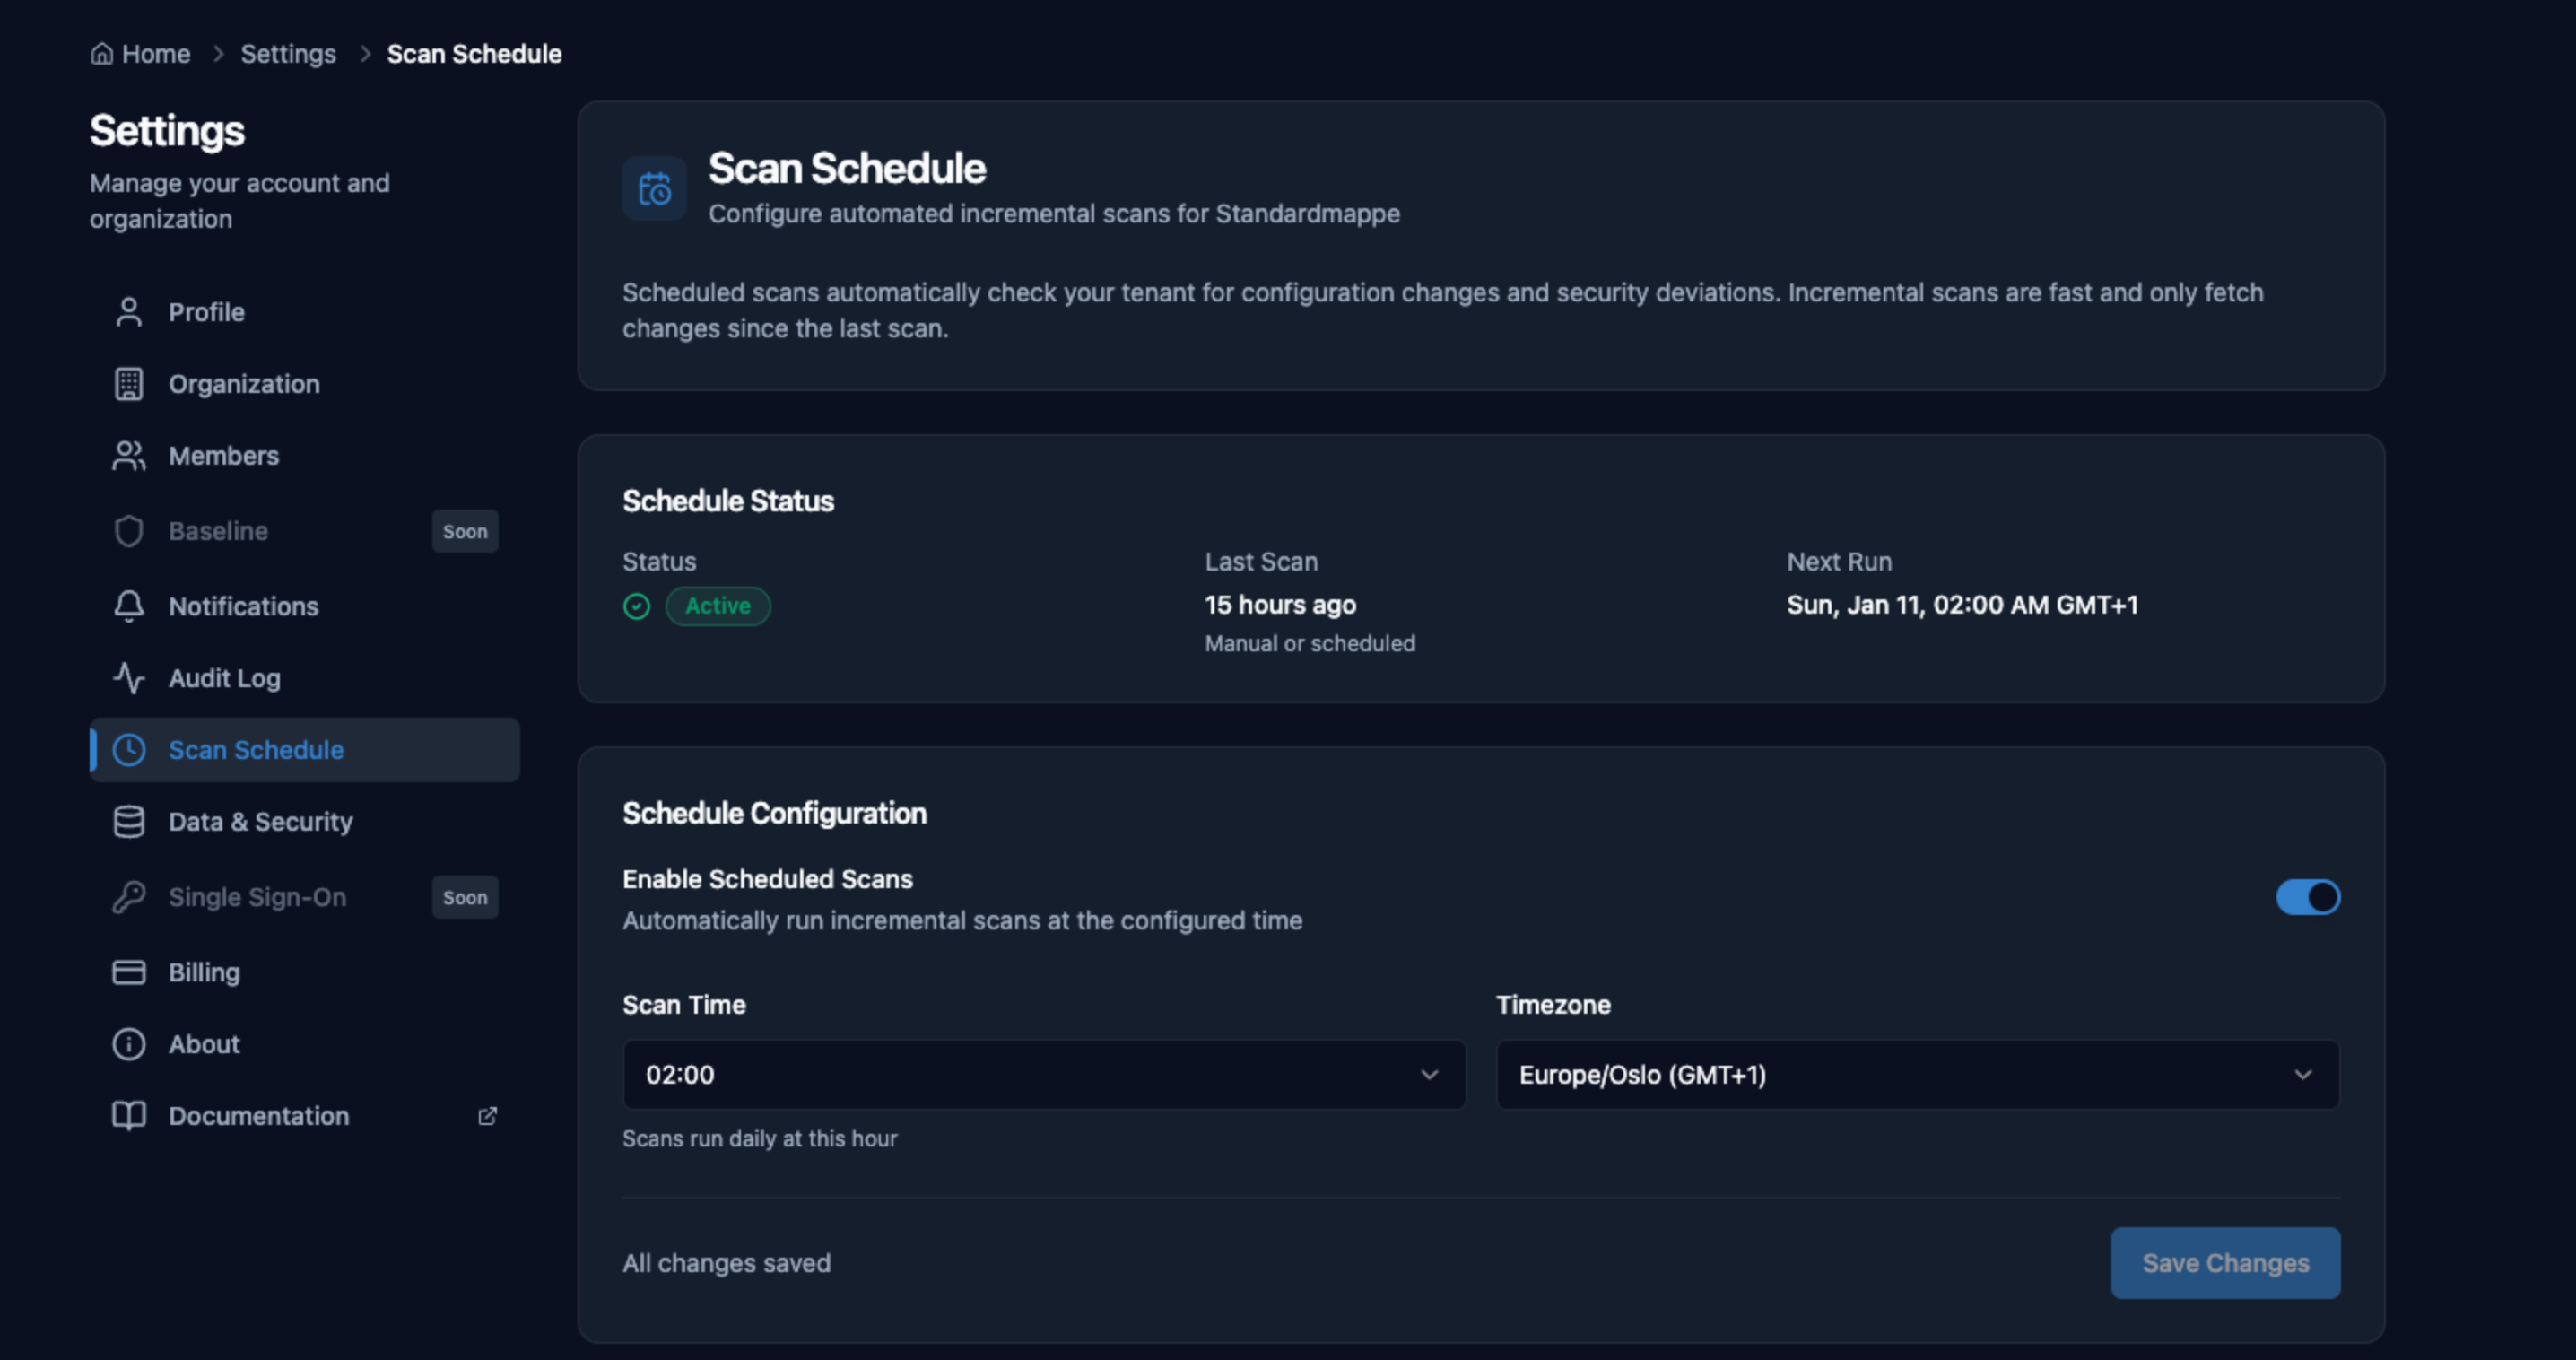
Task: Navigate to Settings breadcrumb link
Action: [288, 54]
